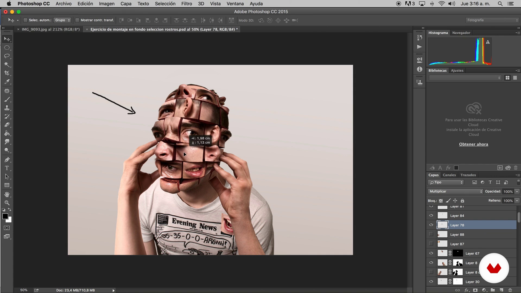Hide Layer 67 visibility eye
Screen dimensions: 521x293
pos(431,253)
